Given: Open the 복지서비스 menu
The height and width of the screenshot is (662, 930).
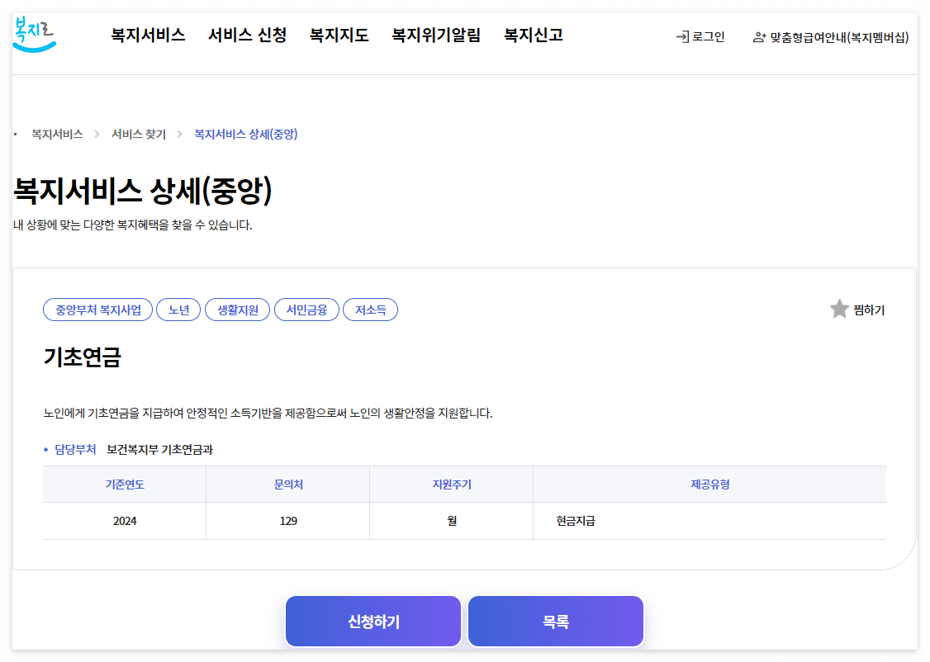Looking at the screenshot, I should pyautogui.click(x=149, y=35).
